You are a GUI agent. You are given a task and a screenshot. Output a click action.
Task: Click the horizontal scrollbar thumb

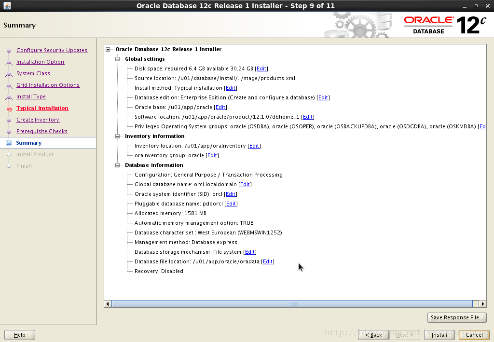point(292,304)
